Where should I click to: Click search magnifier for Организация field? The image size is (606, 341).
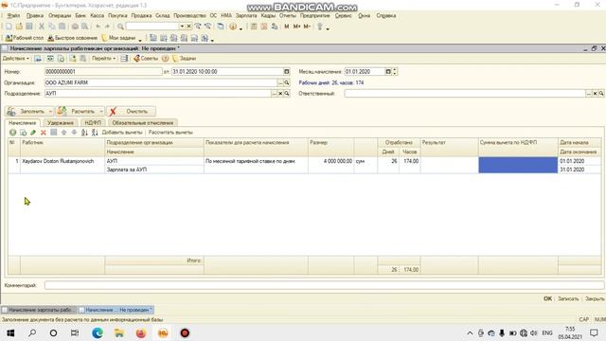287,82
